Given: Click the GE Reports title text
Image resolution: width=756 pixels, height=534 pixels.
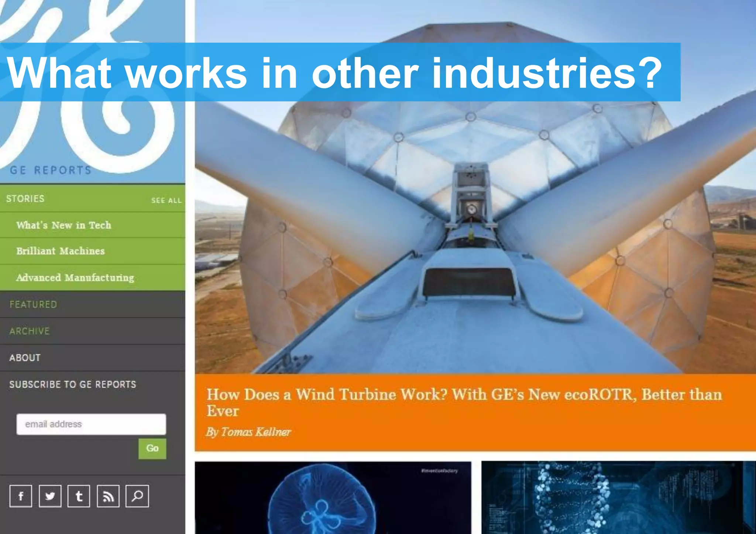Looking at the screenshot, I should tap(51, 170).
